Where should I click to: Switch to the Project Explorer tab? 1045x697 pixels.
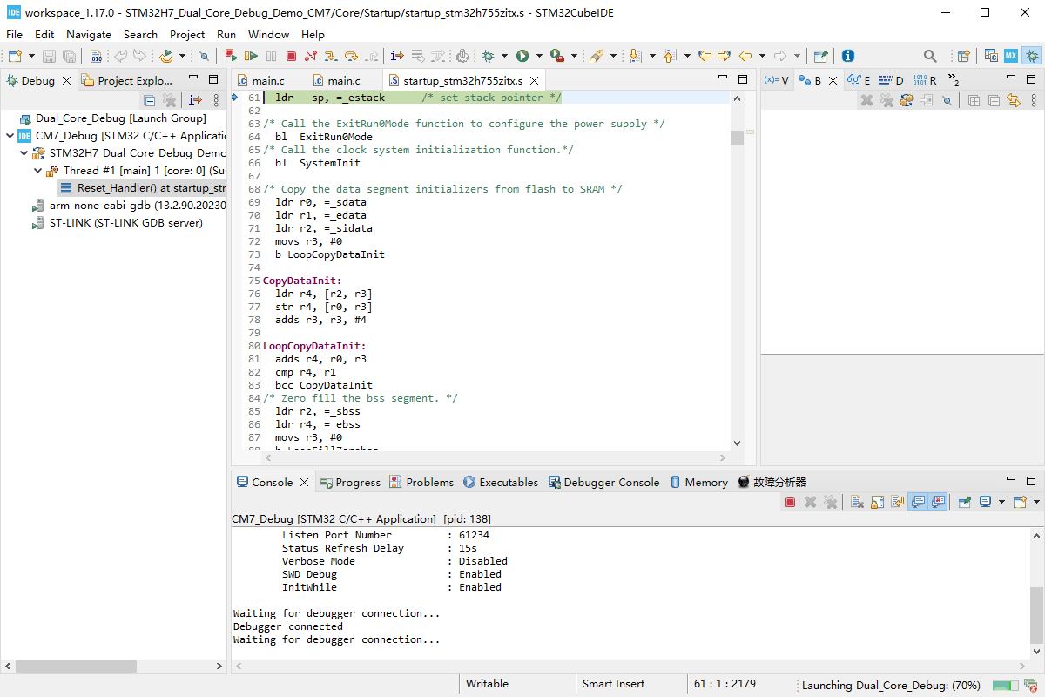pos(128,80)
